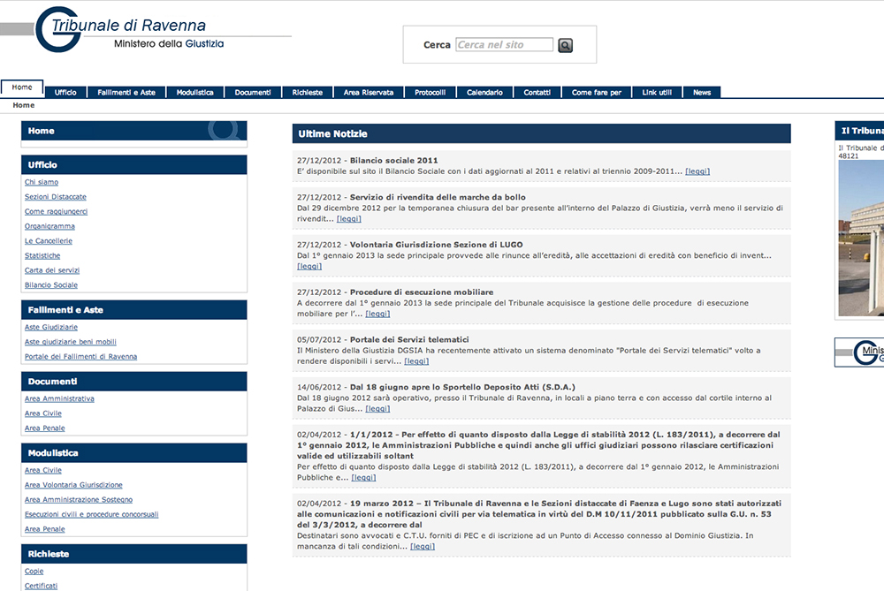Click the magnifier search button
The height and width of the screenshot is (591, 884).
coord(565,45)
